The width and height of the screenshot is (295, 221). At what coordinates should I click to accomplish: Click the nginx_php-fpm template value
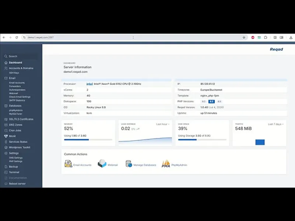pyautogui.click(x=209, y=96)
